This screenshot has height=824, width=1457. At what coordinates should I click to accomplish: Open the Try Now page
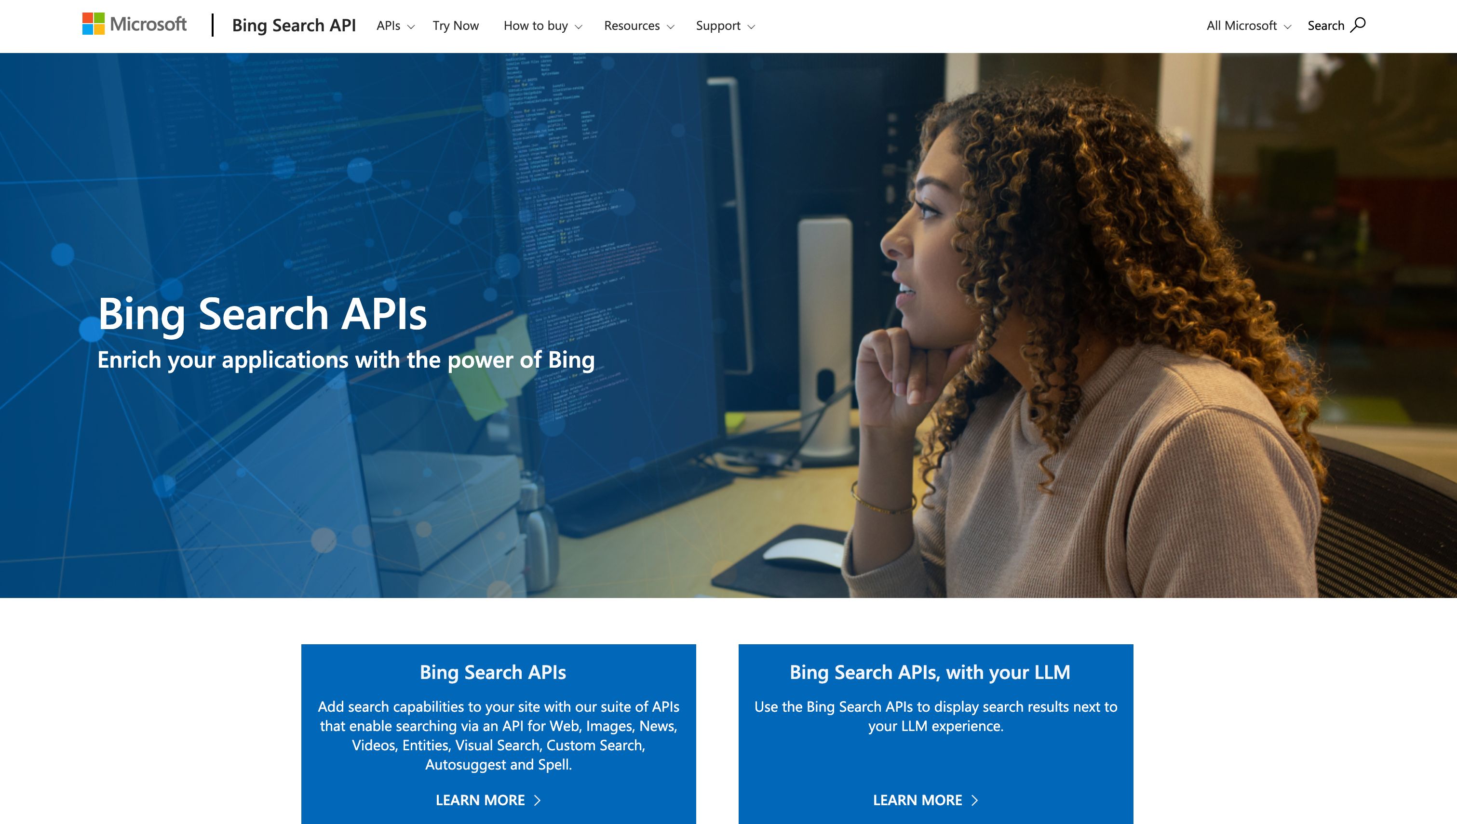pos(456,26)
